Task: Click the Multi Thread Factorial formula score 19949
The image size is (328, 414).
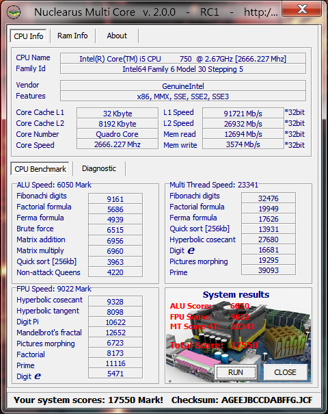Action: (269, 208)
